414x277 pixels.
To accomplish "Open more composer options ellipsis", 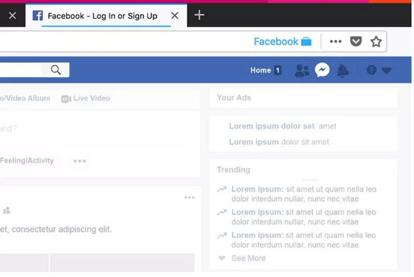I will pyautogui.click(x=80, y=161).
